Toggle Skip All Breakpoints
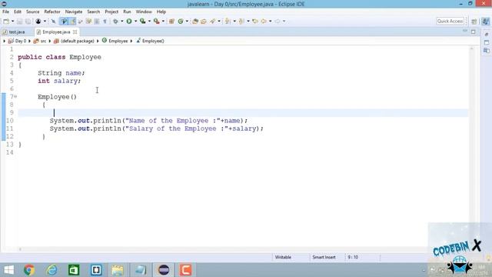This screenshot has height=277, width=492. [54, 22]
